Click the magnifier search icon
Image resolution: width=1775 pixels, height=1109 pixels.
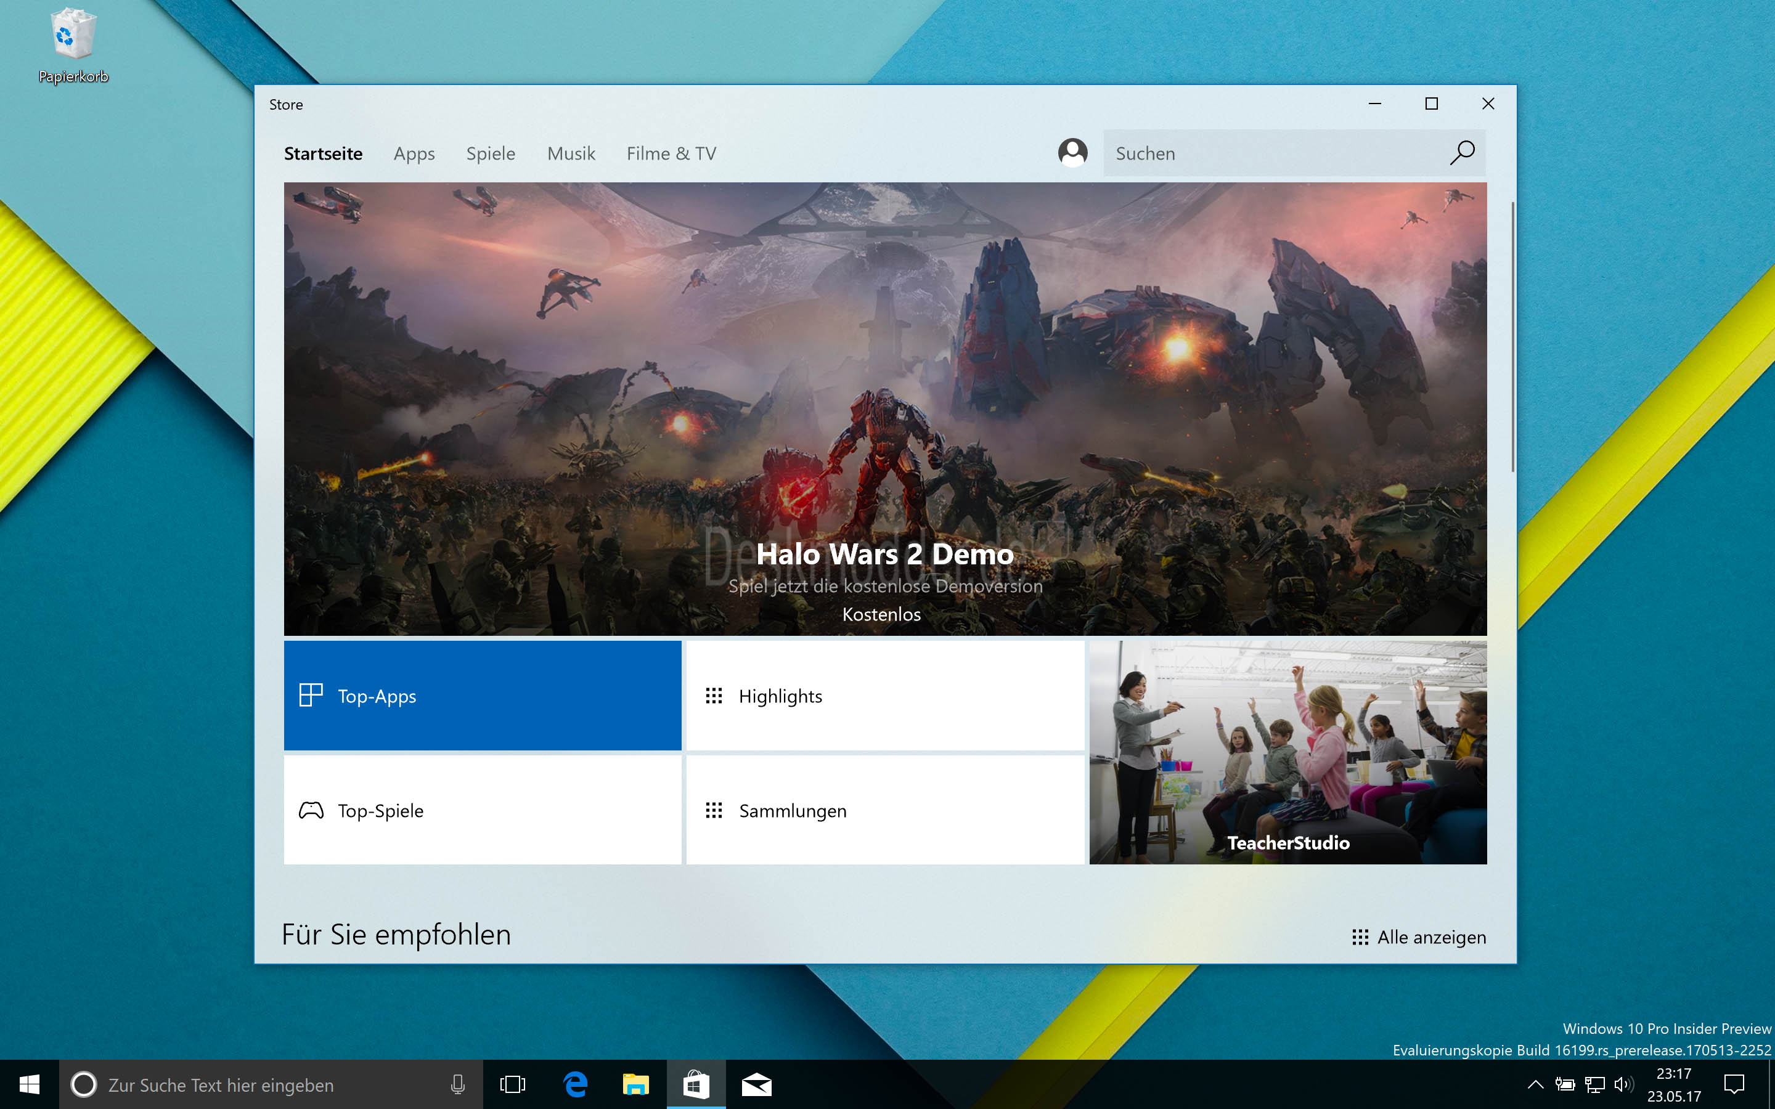(x=1462, y=153)
